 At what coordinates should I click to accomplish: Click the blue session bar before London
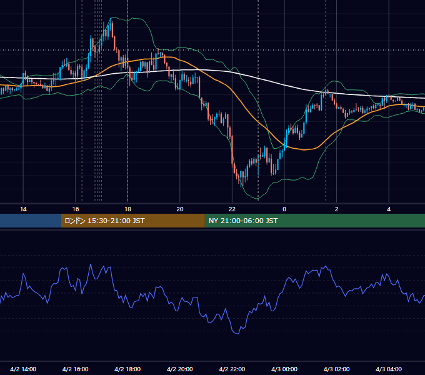pos(31,221)
